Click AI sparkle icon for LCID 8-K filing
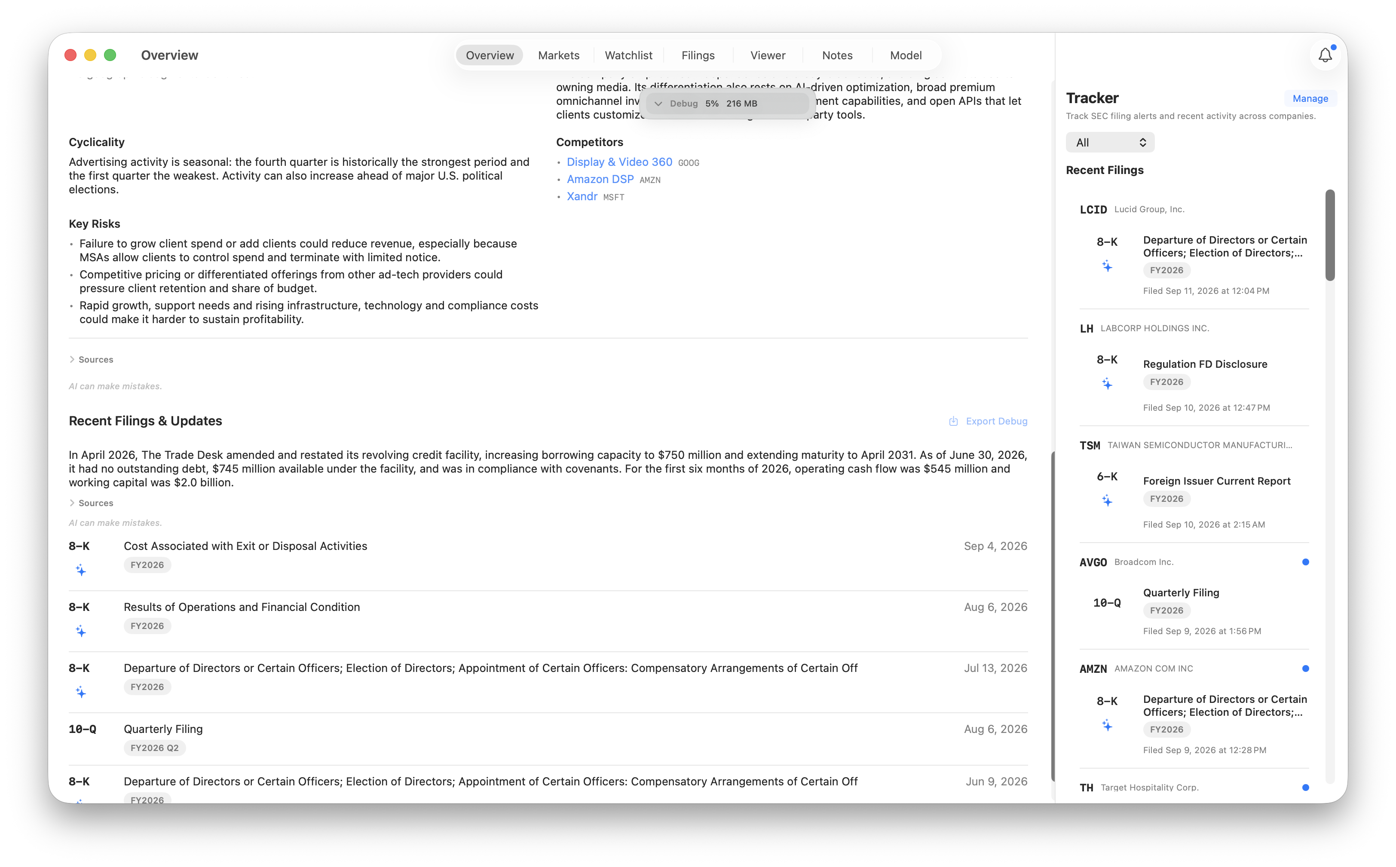 1107,267
